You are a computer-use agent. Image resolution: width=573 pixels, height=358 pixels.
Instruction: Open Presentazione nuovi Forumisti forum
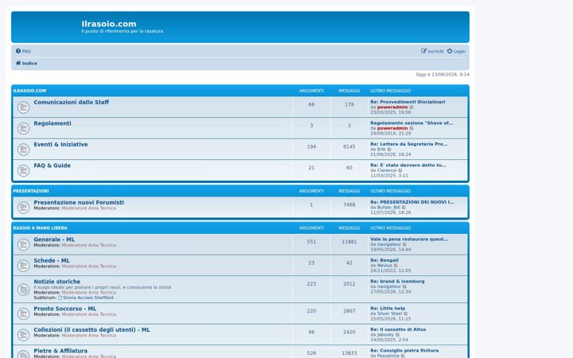(79, 202)
